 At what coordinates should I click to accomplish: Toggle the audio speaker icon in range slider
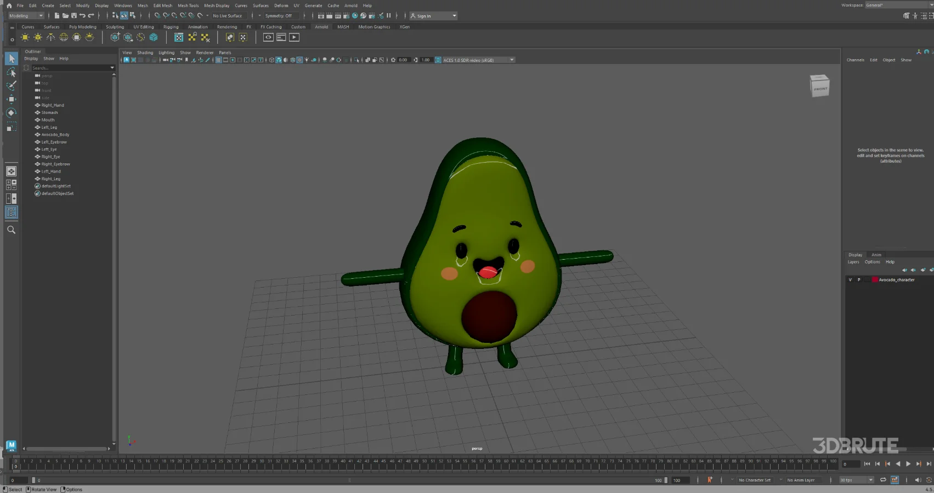click(918, 480)
